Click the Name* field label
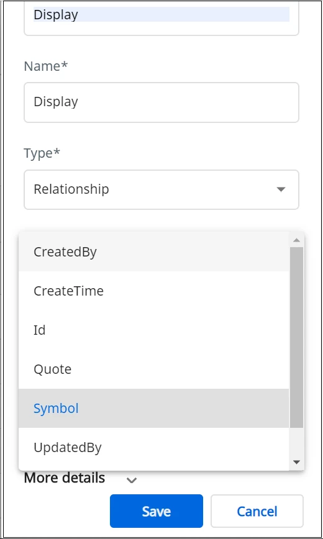Image resolution: width=323 pixels, height=539 pixels. (46, 66)
